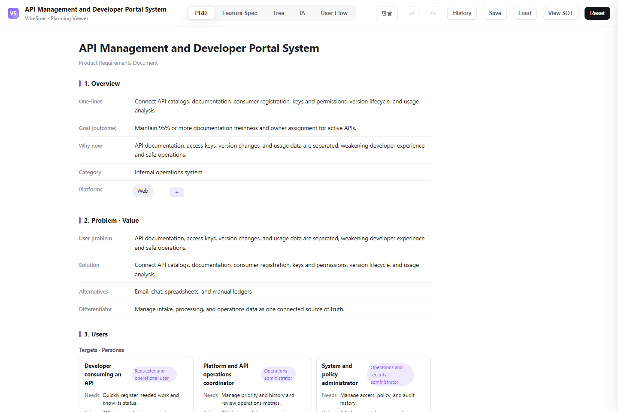The width and height of the screenshot is (618, 412).
Task: Click the '1. Overview' section heading
Action: pos(102,84)
